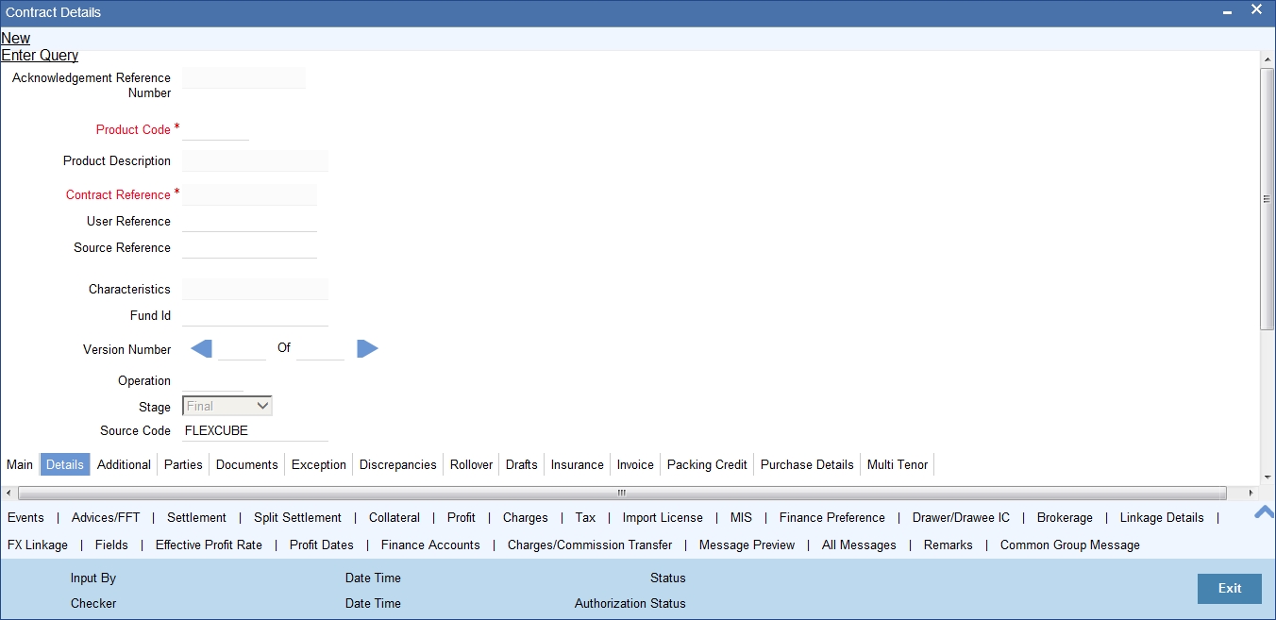
Task: Open the Remarks link
Action: [x=949, y=545]
